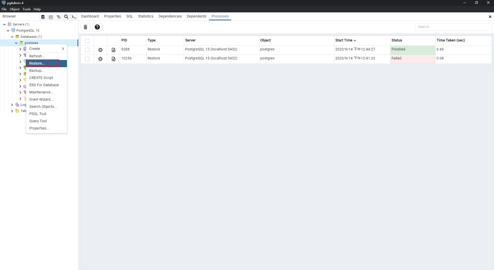
Task: Cancel process 9288 with the X icon
Action: [100, 50]
